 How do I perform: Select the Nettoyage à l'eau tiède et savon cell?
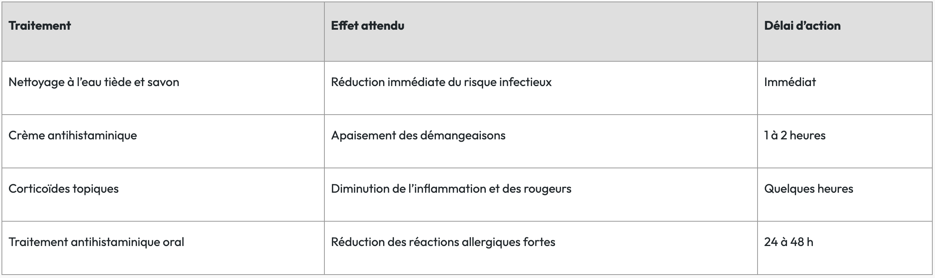93,82
